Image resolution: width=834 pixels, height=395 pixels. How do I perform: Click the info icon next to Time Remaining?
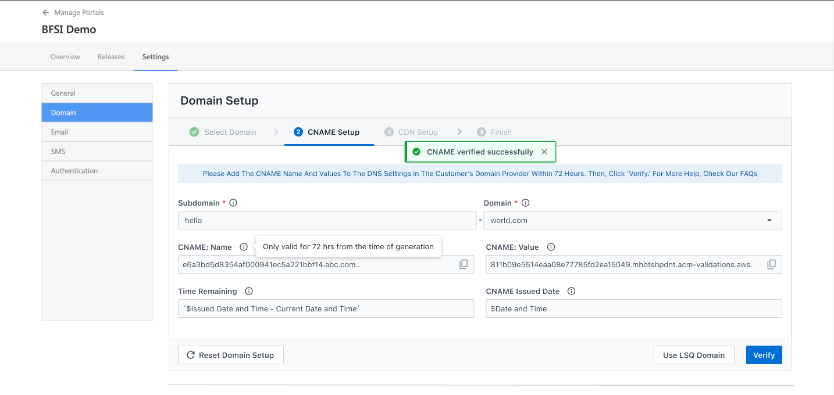(x=249, y=291)
